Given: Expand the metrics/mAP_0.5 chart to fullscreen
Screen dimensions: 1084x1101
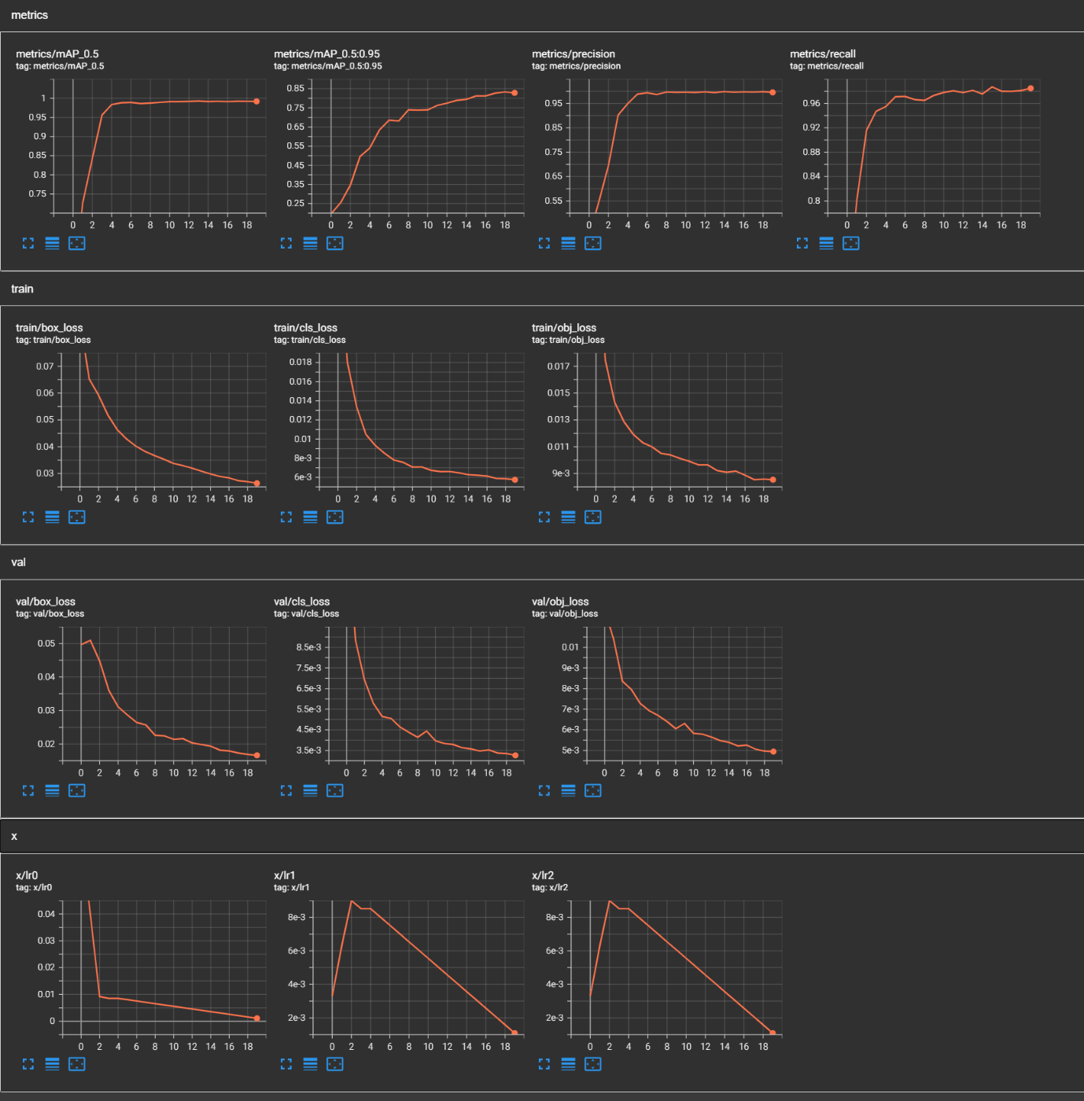Looking at the screenshot, I should point(28,243).
